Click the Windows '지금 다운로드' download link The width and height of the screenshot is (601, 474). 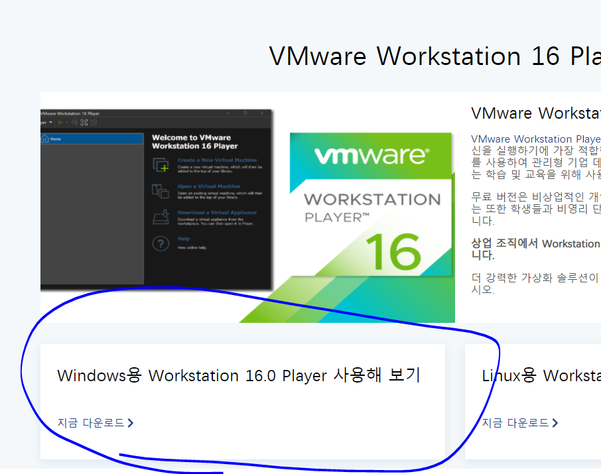[x=91, y=423]
